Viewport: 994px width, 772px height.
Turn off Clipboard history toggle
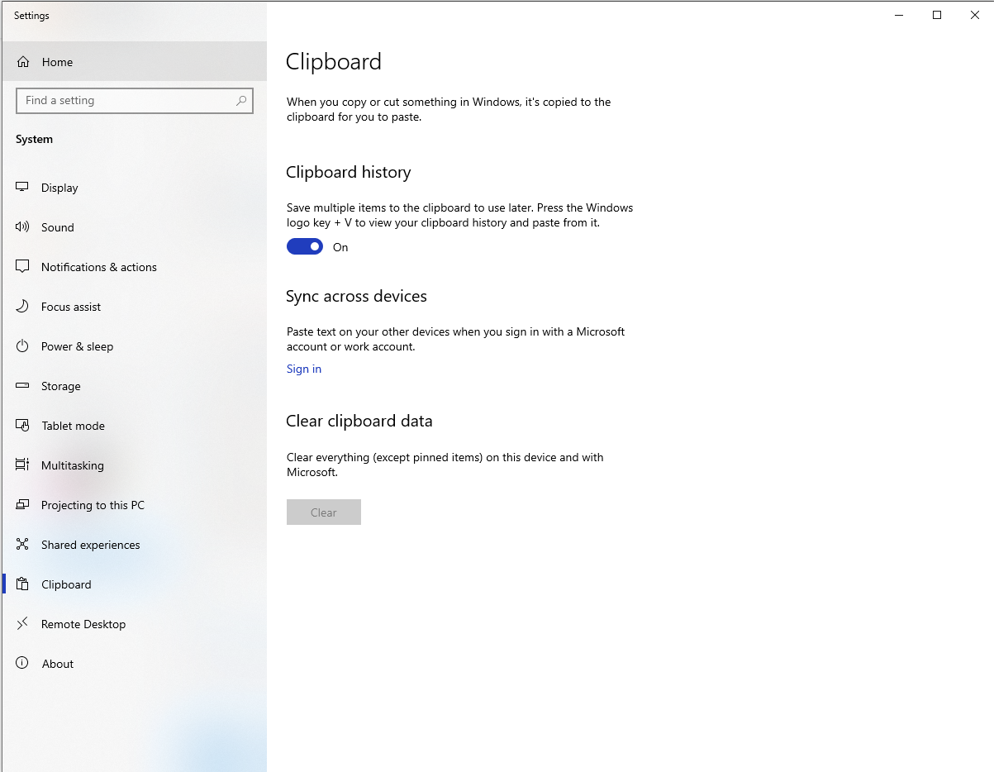pos(305,246)
